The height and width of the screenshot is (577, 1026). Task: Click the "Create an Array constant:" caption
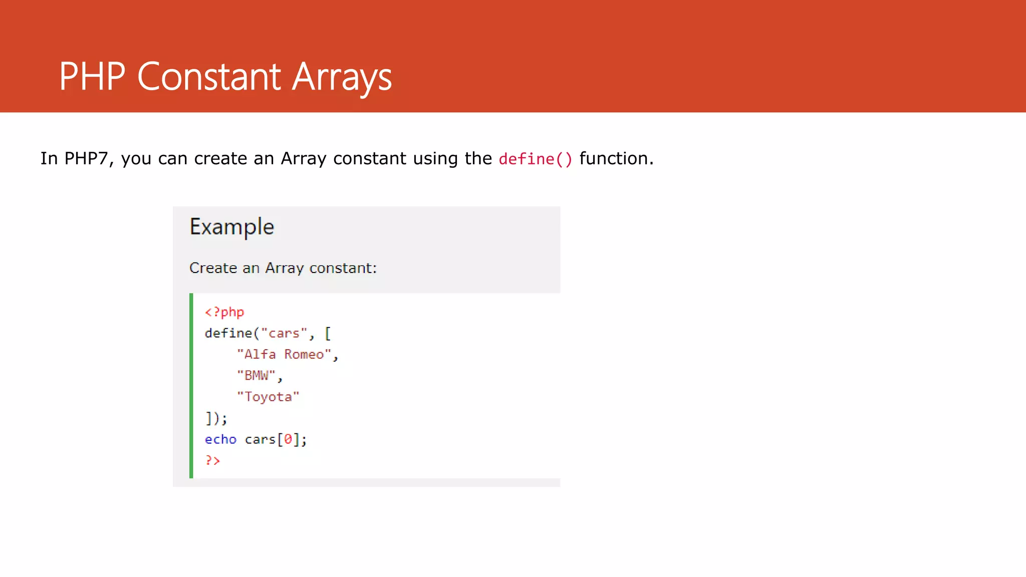click(x=283, y=268)
